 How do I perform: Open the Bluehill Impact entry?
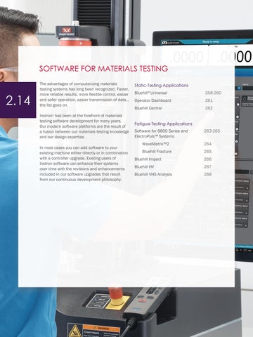point(148,159)
